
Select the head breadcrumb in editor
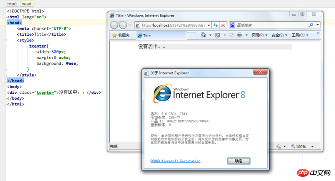26,4
